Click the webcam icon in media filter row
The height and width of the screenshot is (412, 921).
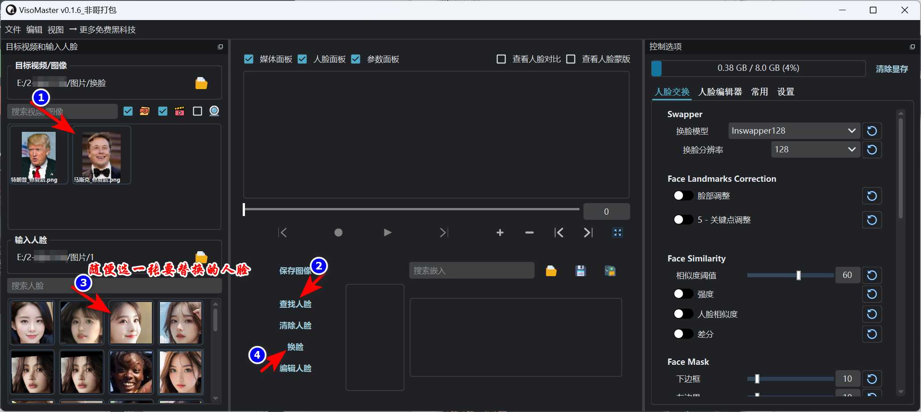coord(214,111)
